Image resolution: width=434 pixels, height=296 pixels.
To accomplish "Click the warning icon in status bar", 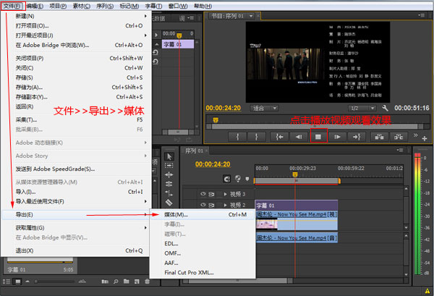I will tap(427, 291).
